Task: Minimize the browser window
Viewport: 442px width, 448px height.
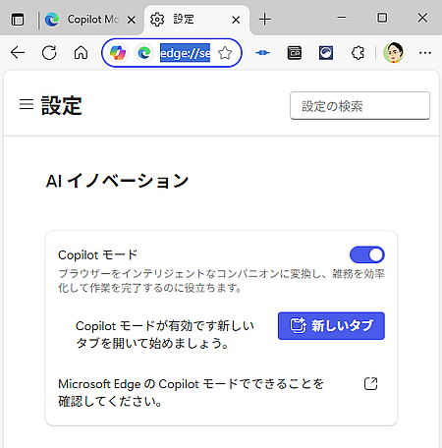Action: [342, 18]
